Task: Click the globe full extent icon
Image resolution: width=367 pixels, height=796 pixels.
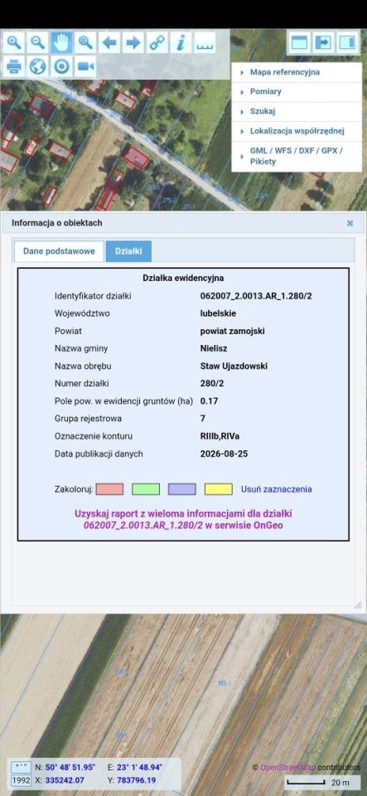Action: [x=37, y=66]
